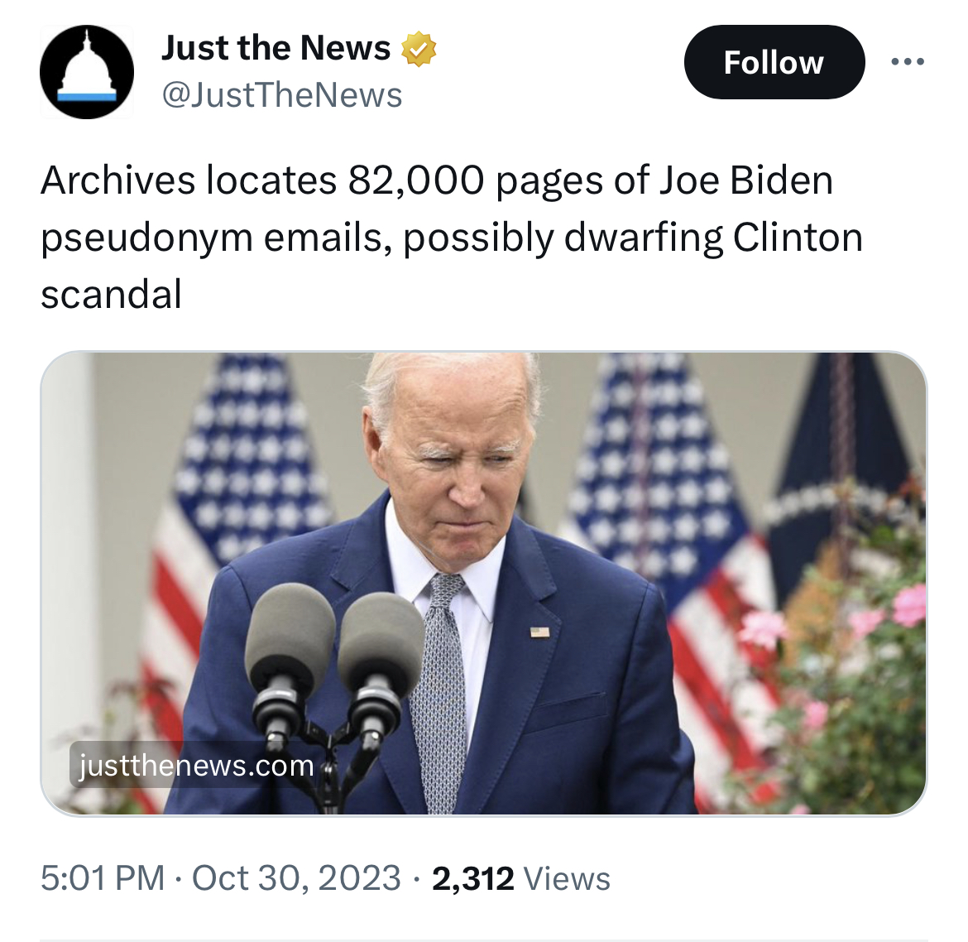Open the three-dot more options menu

click(908, 62)
